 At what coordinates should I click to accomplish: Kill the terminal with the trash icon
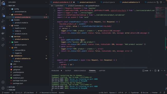[x=158, y=70]
